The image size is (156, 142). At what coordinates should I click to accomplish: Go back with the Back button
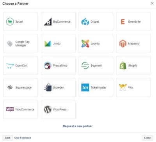[7, 138]
